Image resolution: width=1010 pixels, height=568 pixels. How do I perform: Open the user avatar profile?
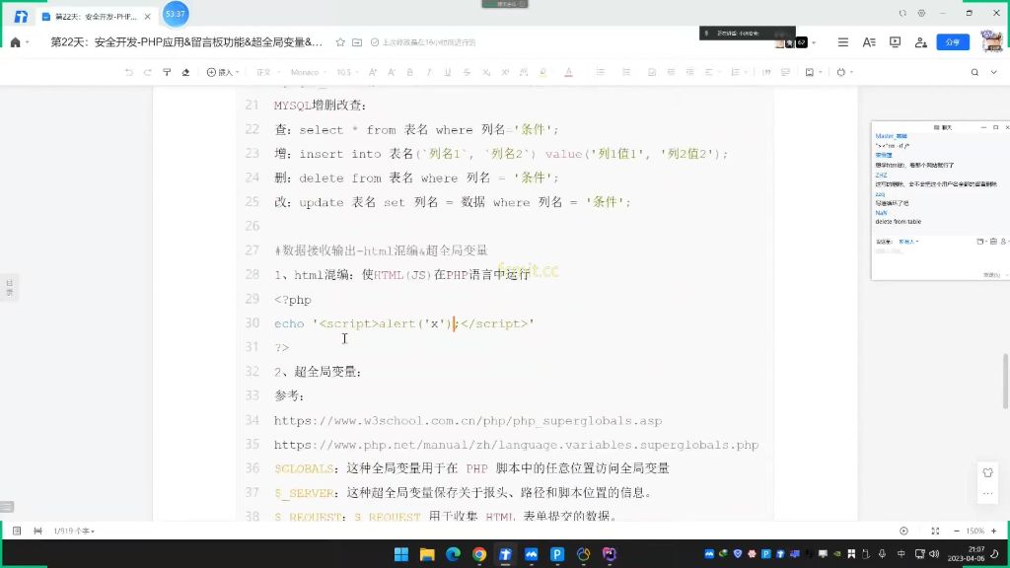pos(992,41)
